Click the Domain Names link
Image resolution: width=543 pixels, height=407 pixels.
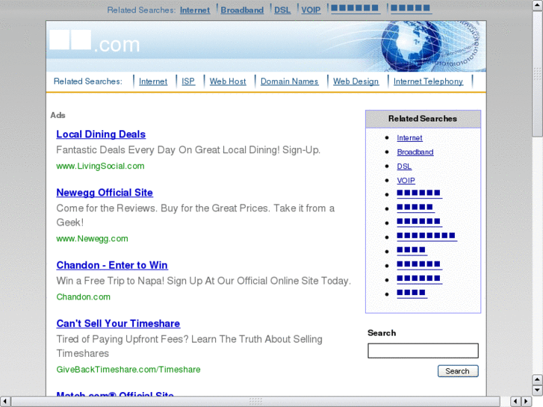289,81
